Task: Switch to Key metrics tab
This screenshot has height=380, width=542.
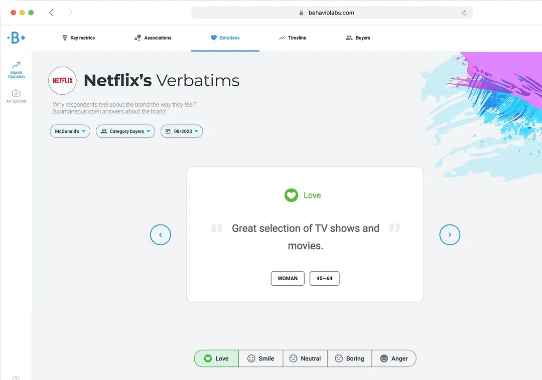Action: 78,38
